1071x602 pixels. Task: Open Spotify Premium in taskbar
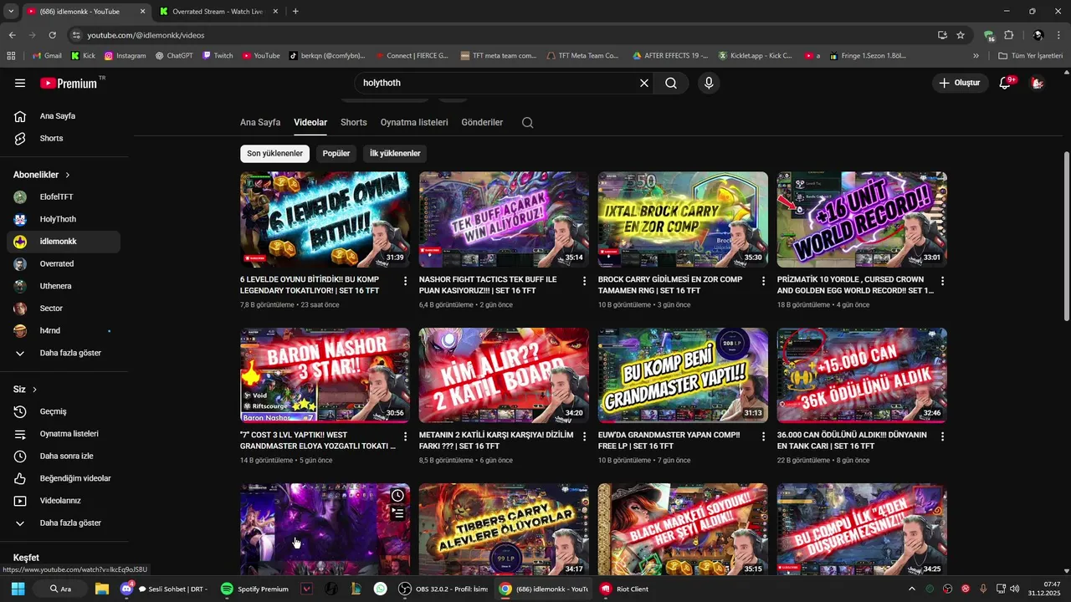[255, 589]
